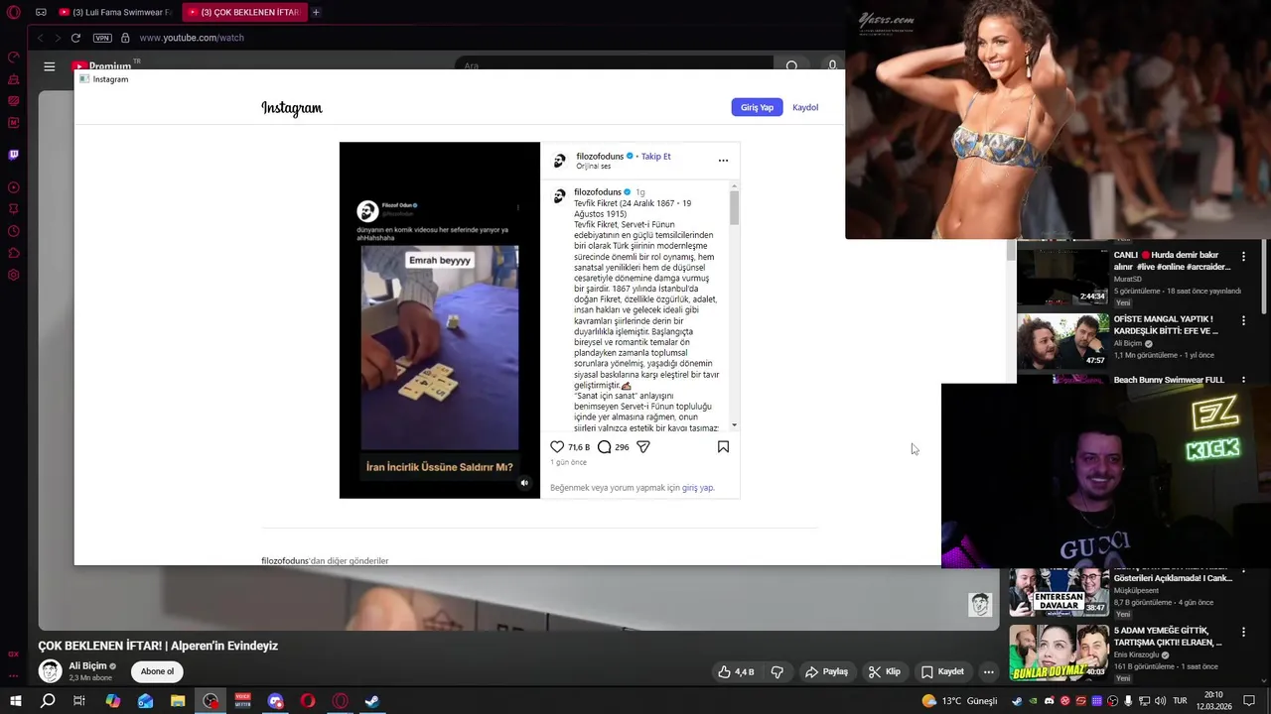The height and width of the screenshot is (714, 1271).
Task: Open the 13°C Güneşli weather widget
Action: (x=959, y=701)
